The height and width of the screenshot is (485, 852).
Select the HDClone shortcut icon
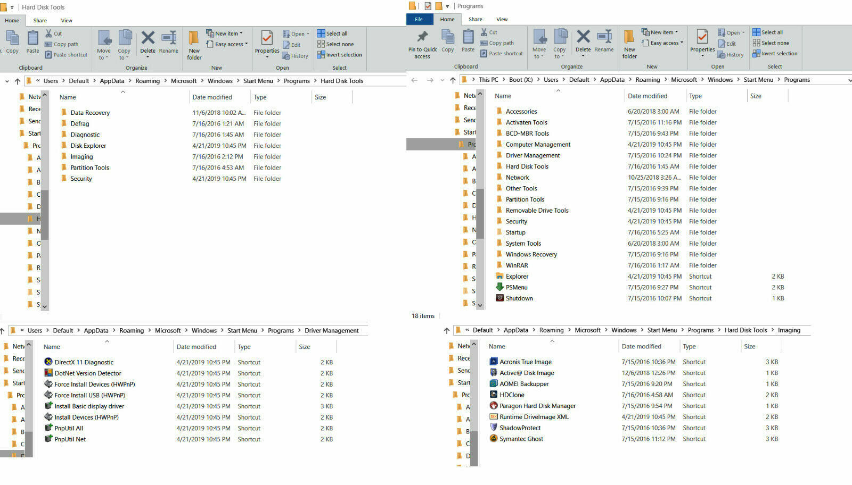tap(494, 395)
